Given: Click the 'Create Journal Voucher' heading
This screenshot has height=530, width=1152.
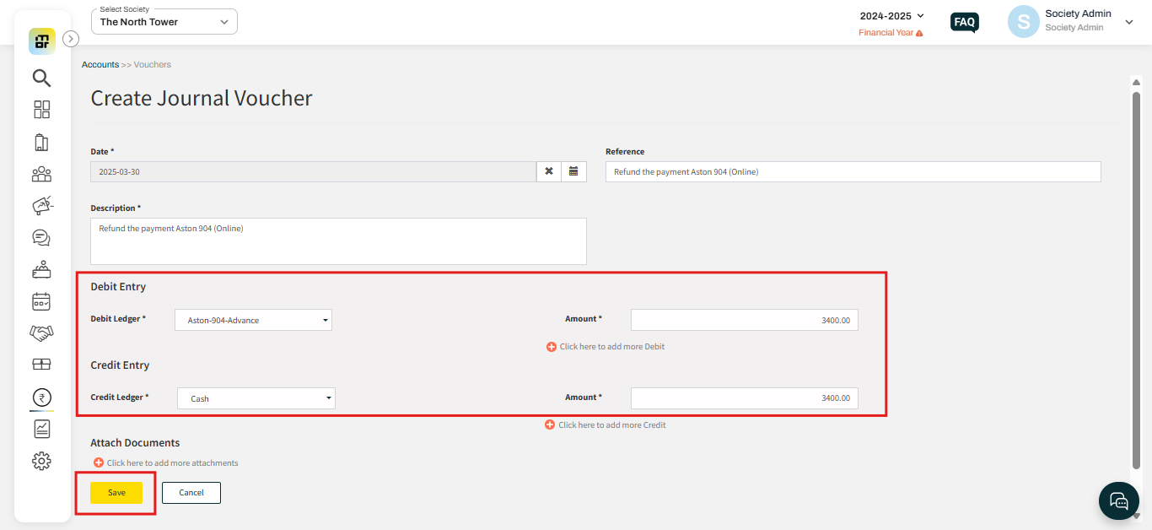Looking at the screenshot, I should click(x=202, y=99).
